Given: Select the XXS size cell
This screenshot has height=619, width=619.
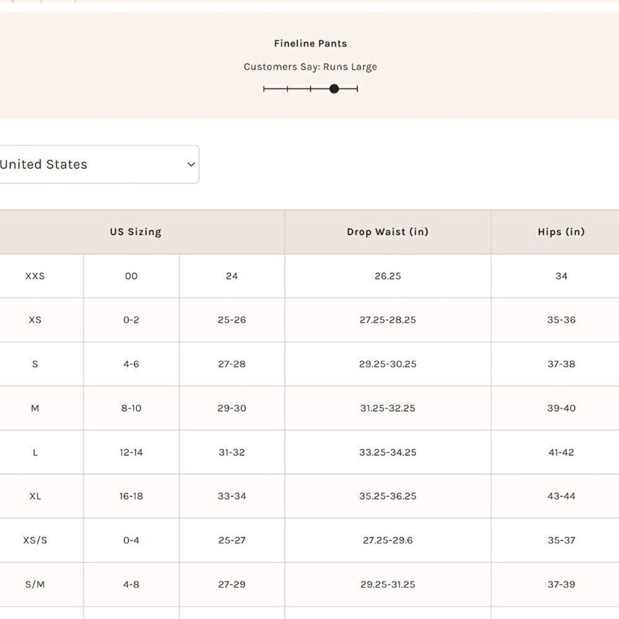Looking at the screenshot, I should click(35, 276).
